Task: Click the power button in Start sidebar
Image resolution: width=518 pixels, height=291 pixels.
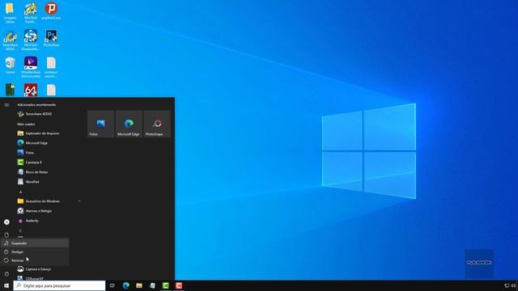Action: pyautogui.click(x=6, y=274)
